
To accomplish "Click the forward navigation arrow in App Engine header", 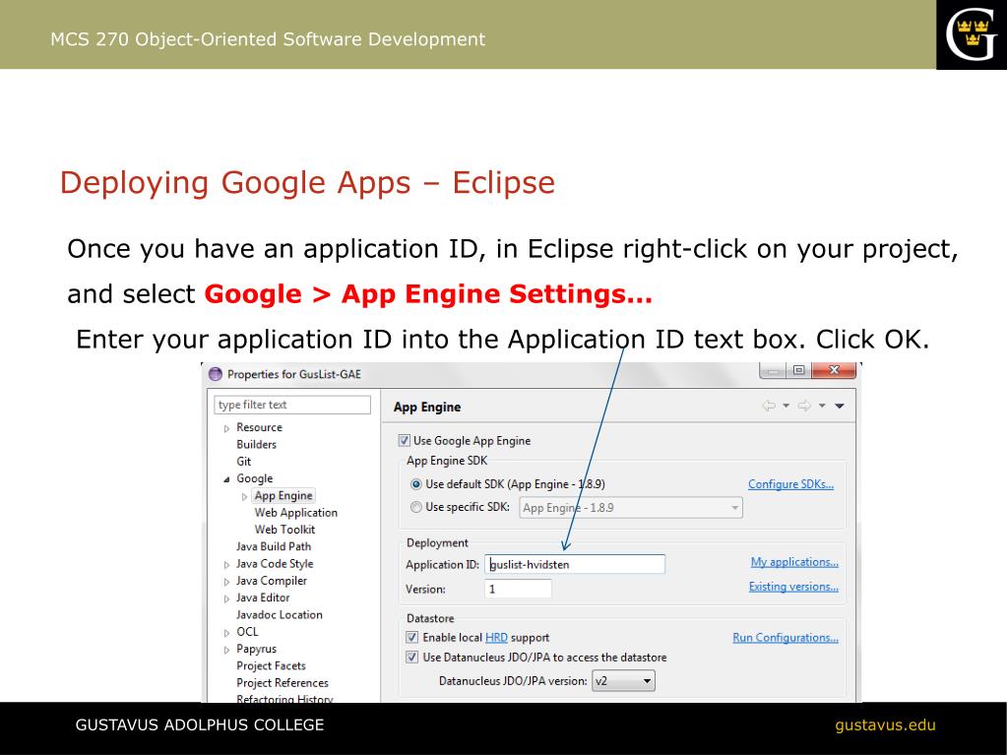I will tap(804, 406).
